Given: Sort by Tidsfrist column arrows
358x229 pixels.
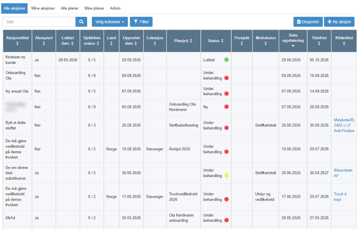Looking at the screenshot, I should 319,44.
